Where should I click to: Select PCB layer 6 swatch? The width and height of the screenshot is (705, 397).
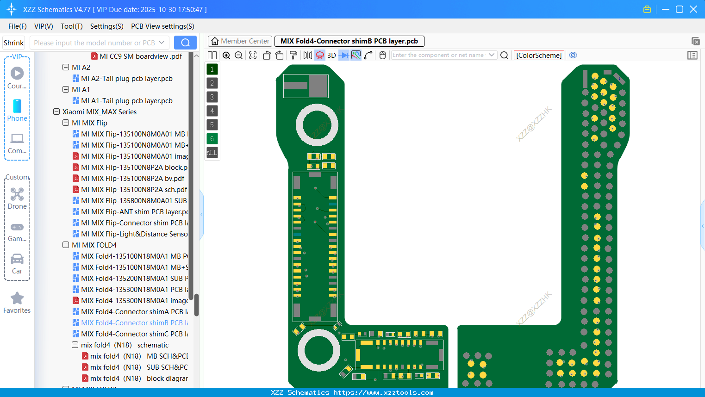pos(212,138)
